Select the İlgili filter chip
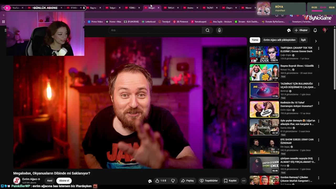Image resolution: width=336 pixels, height=189 pixels. pyautogui.click(x=303, y=40)
